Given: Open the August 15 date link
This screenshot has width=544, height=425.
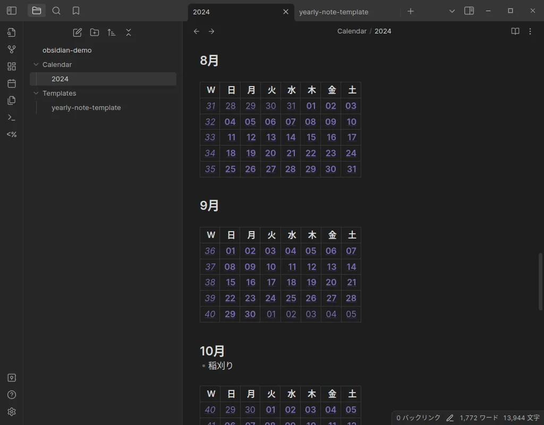Looking at the screenshot, I should (x=311, y=137).
